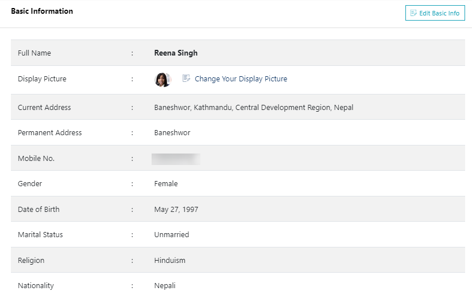Click the Basic Information heading
Image resolution: width=472 pixels, height=291 pixels.
[x=42, y=11]
